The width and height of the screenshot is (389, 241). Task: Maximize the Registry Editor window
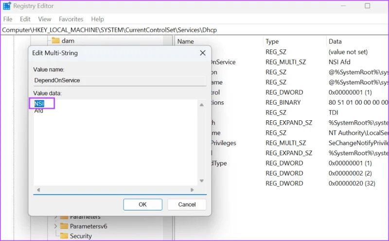pos(368,6)
